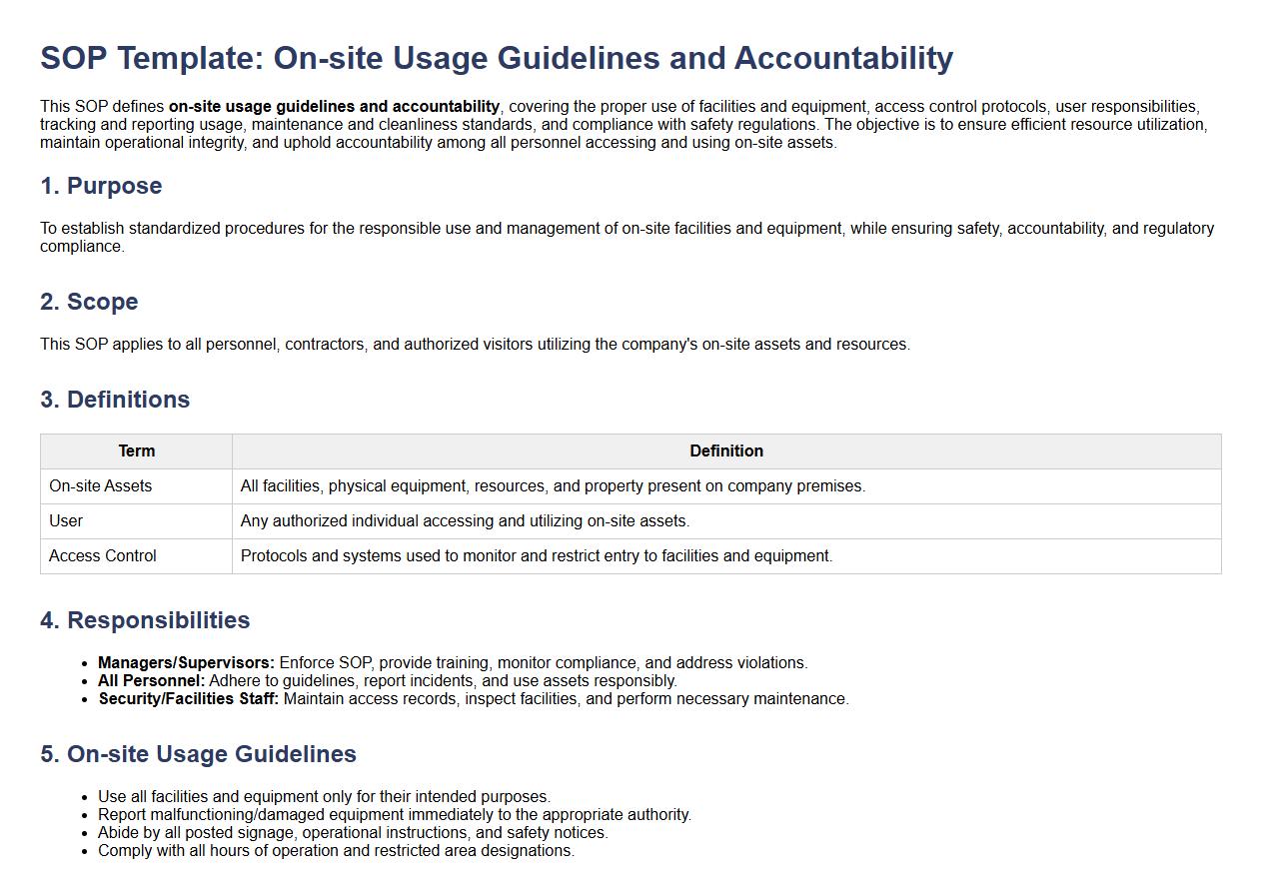Viewport: 1262px width, 887px height.
Task: Click the SOP Template main title
Action: click(x=497, y=58)
